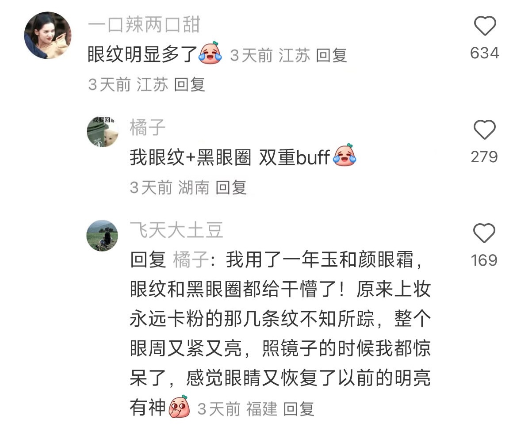
Task: Reply to 橘子's comment from 湖南
Action: [x=231, y=188]
